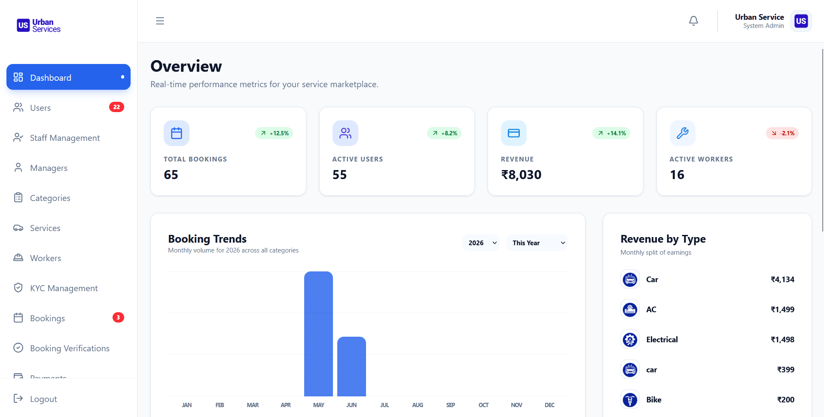Open Bookings in the sidebar
The height and width of the screenshot is (417, 824).
pyautogui.click(x=68, y=318)
